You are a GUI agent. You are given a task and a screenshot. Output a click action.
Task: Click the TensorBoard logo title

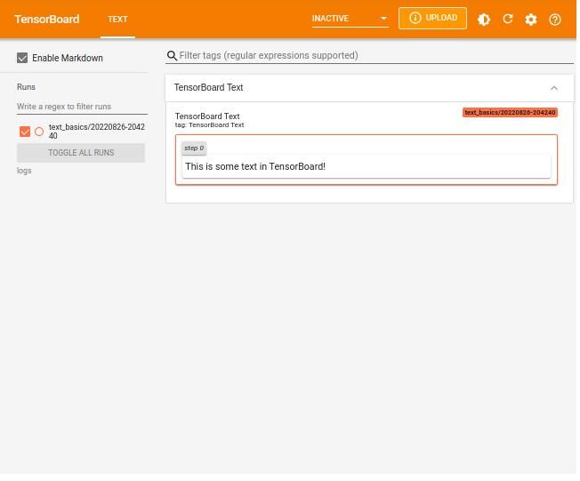[47, 19]
